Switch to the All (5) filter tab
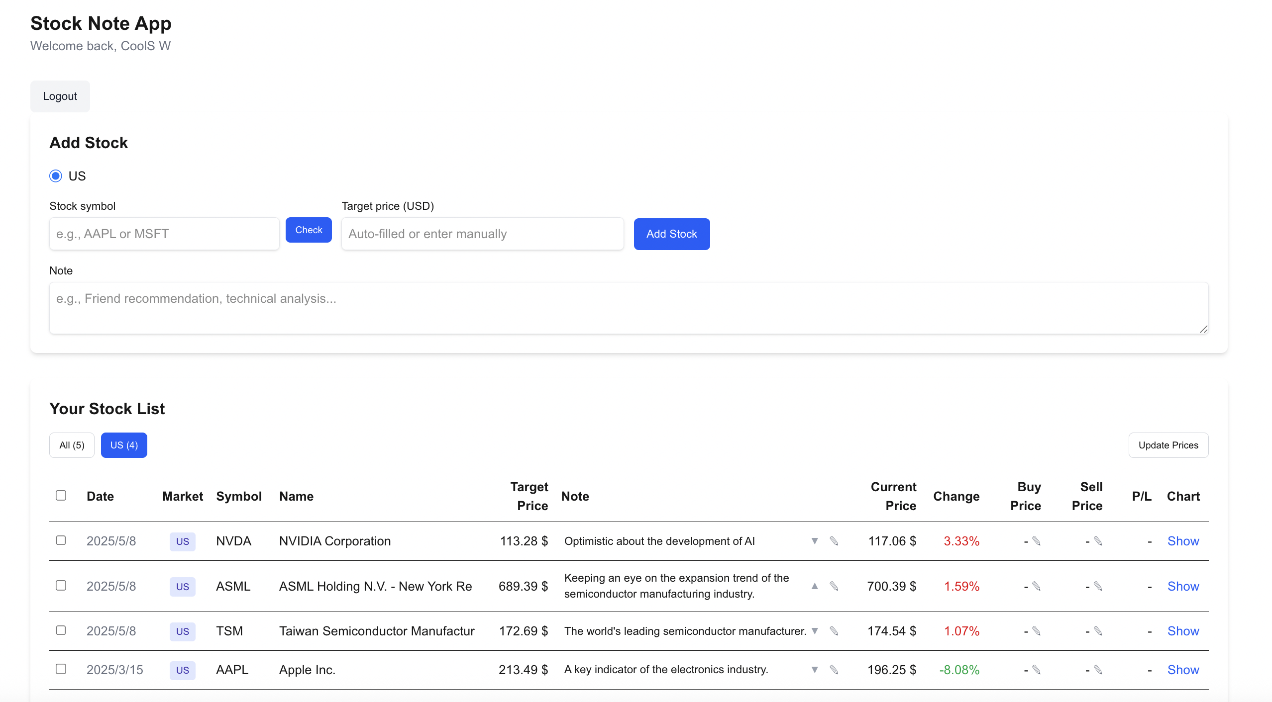Image resolution: width=1272 pixels, height=702 pixels. tap(72, 445)
